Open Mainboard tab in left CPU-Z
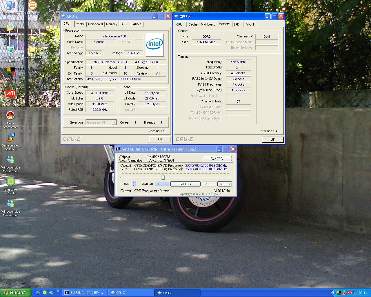The height and width of the screenshot is (297, 371). [95, 24]
